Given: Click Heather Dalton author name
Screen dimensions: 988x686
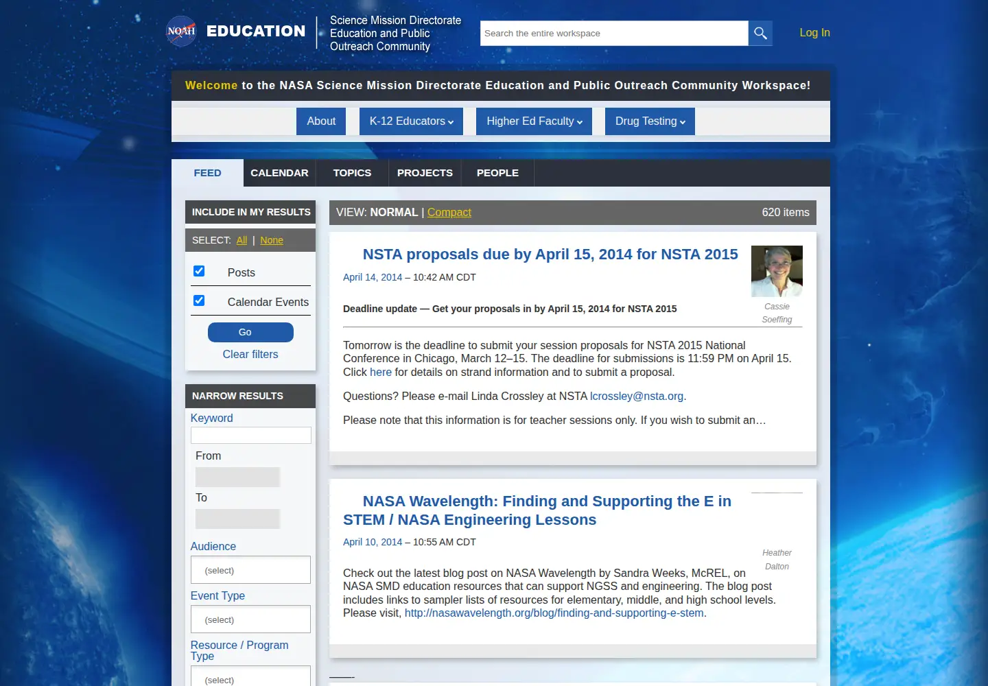Looking at the screenshot, I should click(777, 559).
